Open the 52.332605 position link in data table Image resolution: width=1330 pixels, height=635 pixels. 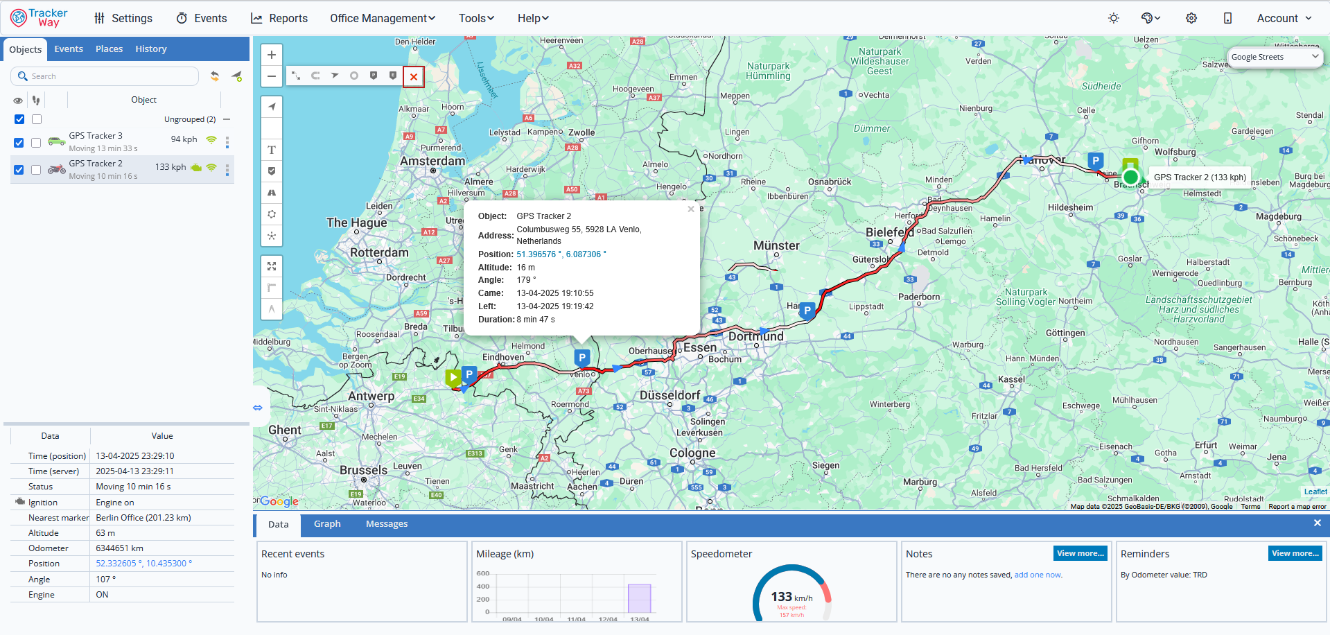click(144, 564)
